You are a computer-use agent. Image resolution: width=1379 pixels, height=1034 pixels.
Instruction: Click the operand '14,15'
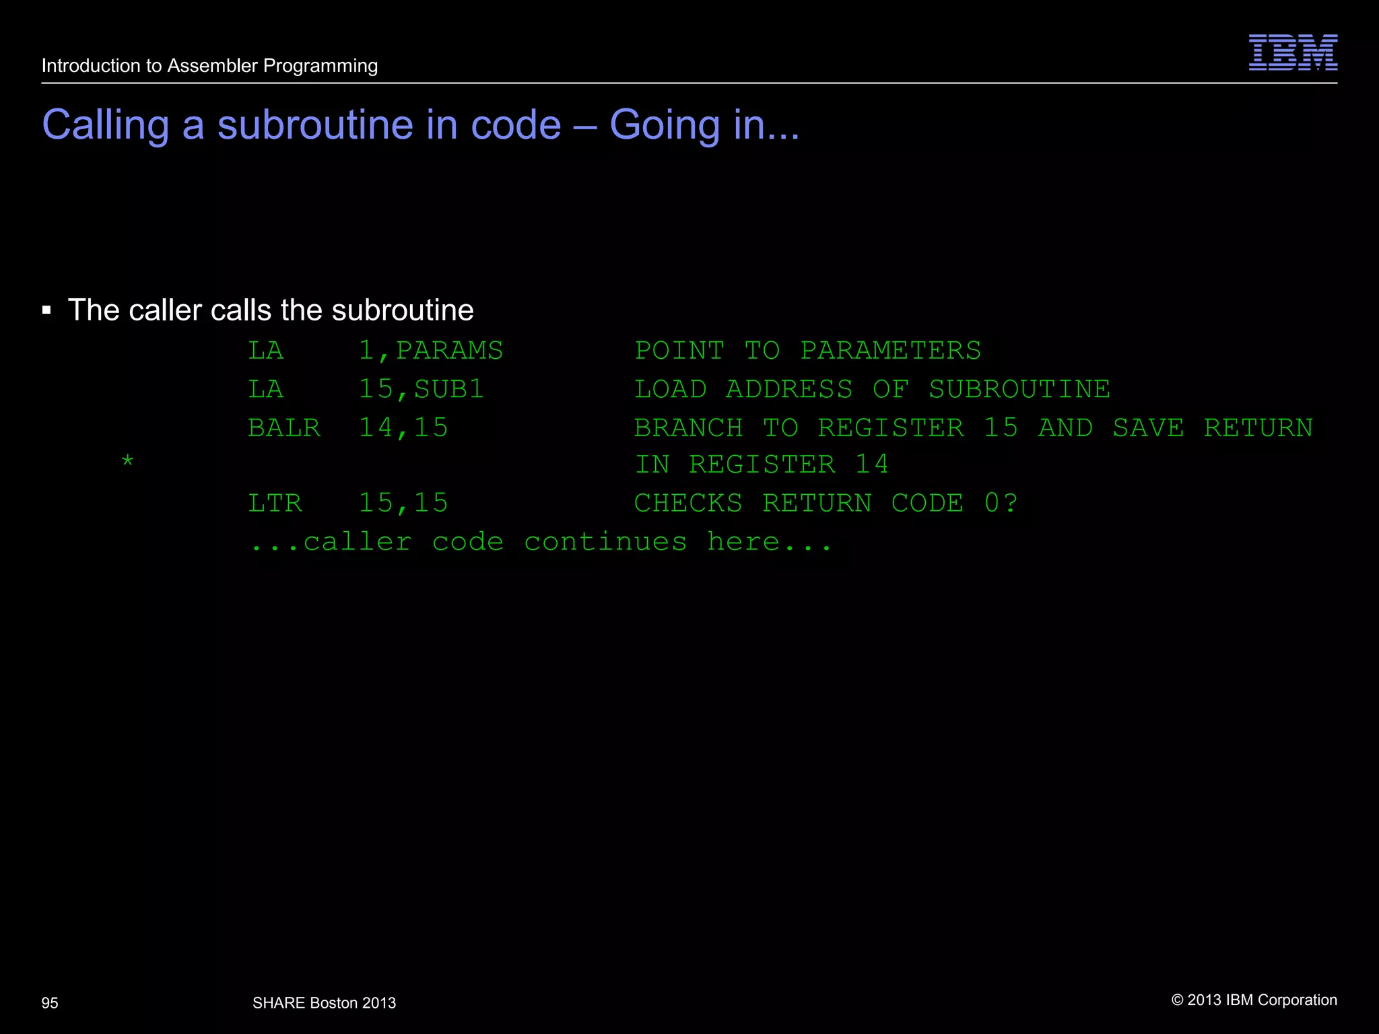point(403,429)
